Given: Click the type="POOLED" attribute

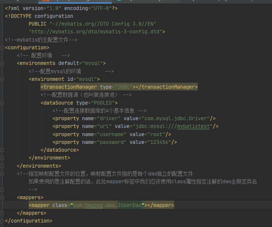Looking at the screenshot, I should 95,103.
